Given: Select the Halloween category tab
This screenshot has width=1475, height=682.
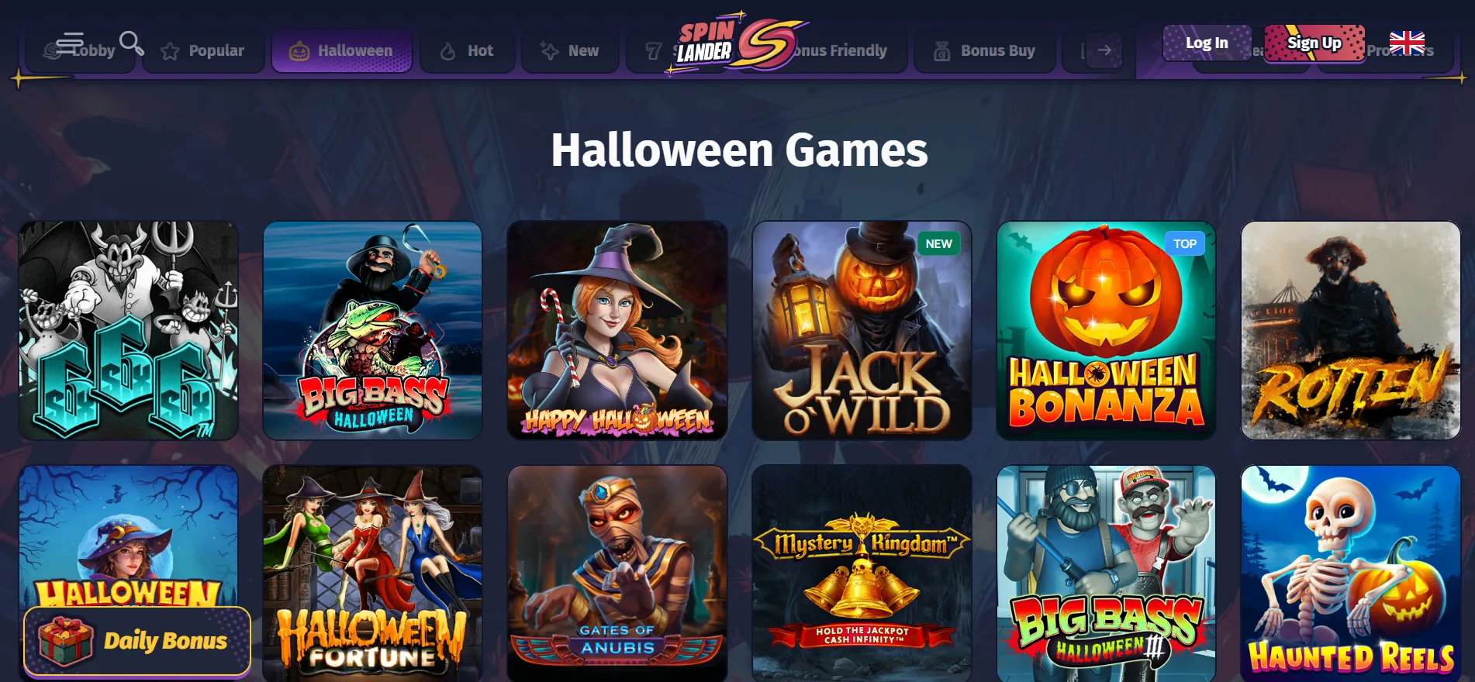Looking at the screenshot, I should [x=341, y=51].
